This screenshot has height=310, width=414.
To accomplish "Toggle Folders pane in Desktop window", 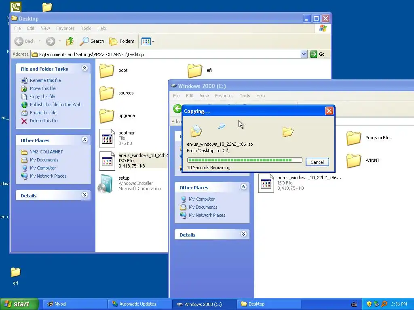I will coord(122,41).
